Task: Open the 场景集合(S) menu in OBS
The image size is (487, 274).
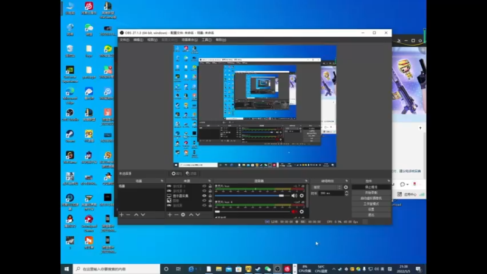Action: click(x=189, y=40)
